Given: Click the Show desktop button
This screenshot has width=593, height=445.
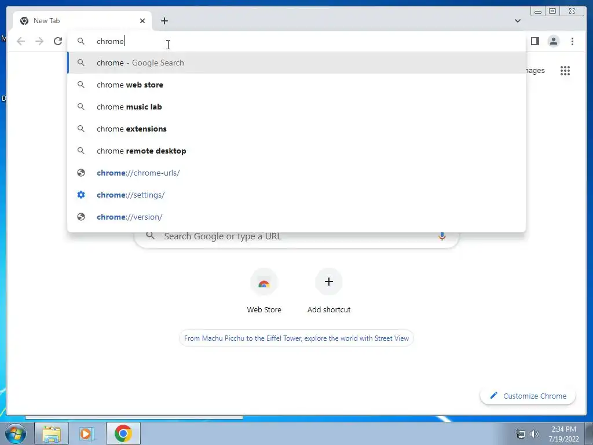Looking at the screenshot, I should pos(589,433).
